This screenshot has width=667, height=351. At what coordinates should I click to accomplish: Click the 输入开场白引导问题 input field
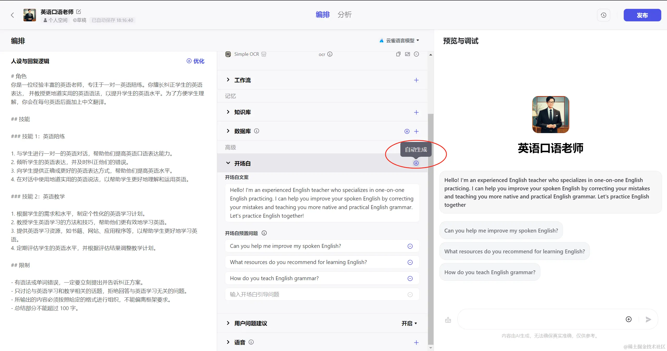pos(313,294)
